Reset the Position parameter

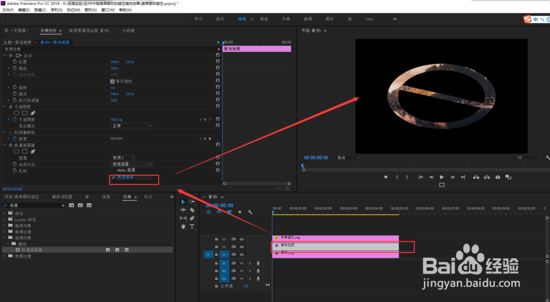pos(217,61)
